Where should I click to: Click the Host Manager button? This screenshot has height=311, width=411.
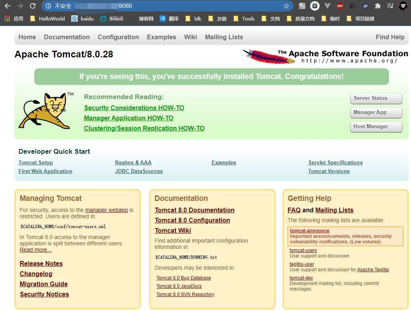click(376, 127)
